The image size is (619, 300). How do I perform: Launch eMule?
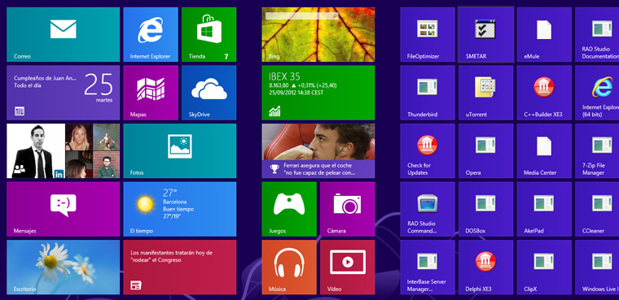tap(544, 35)
